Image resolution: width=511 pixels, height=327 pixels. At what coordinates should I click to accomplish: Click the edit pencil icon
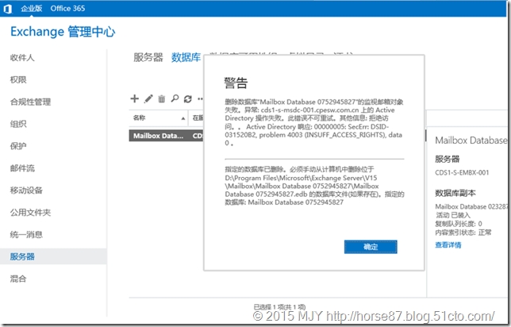point(148,98)
